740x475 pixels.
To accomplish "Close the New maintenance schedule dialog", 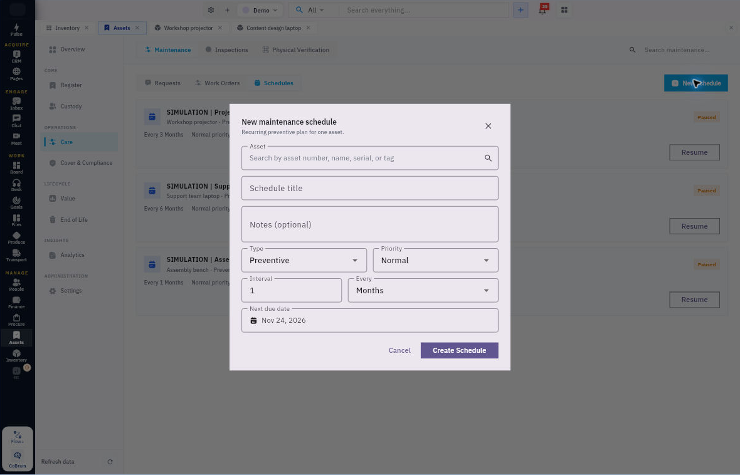I will pos(489,126).
